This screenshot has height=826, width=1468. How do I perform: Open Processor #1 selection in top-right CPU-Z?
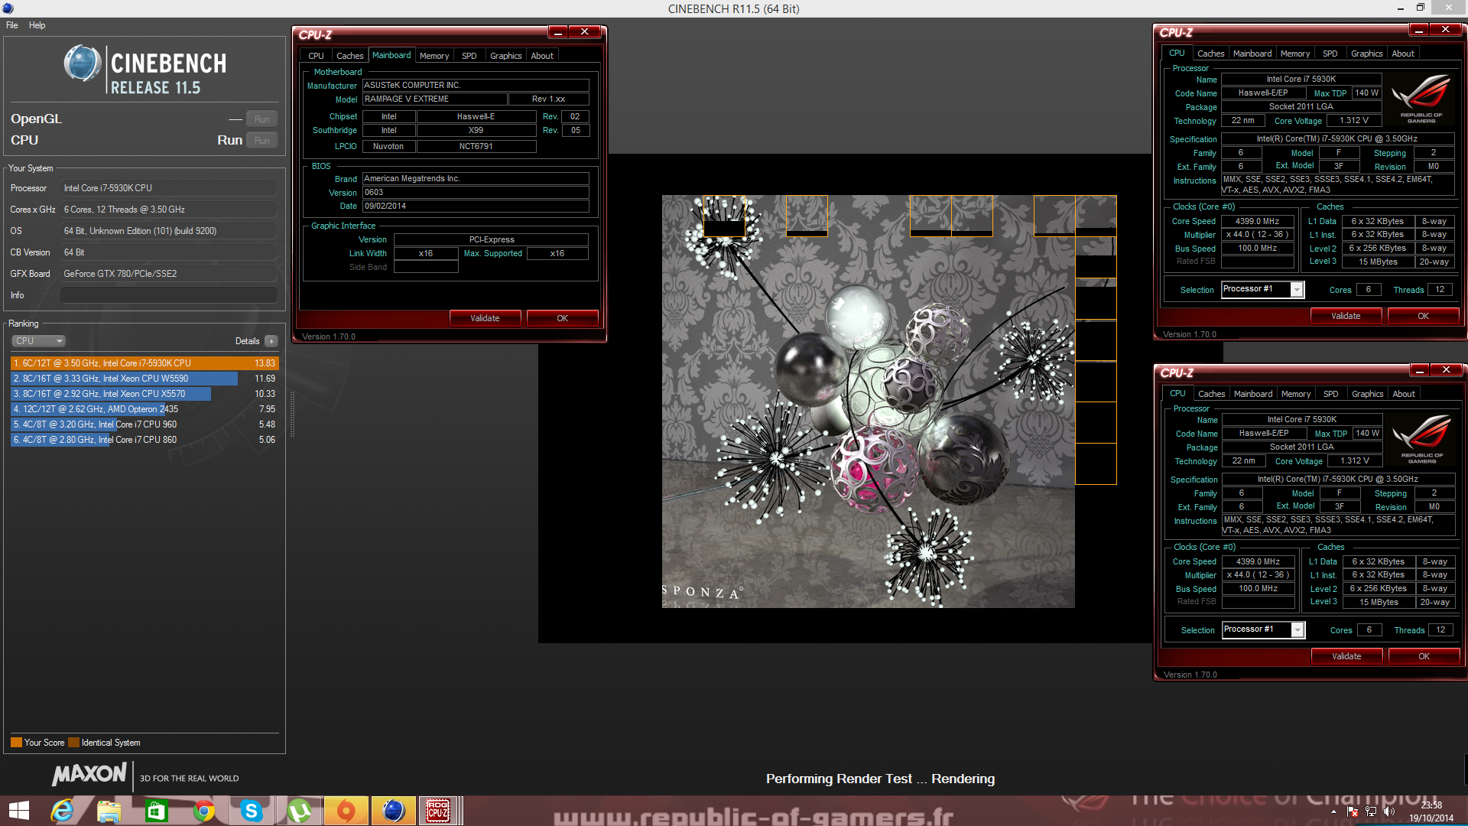[x=1262, y=289]
